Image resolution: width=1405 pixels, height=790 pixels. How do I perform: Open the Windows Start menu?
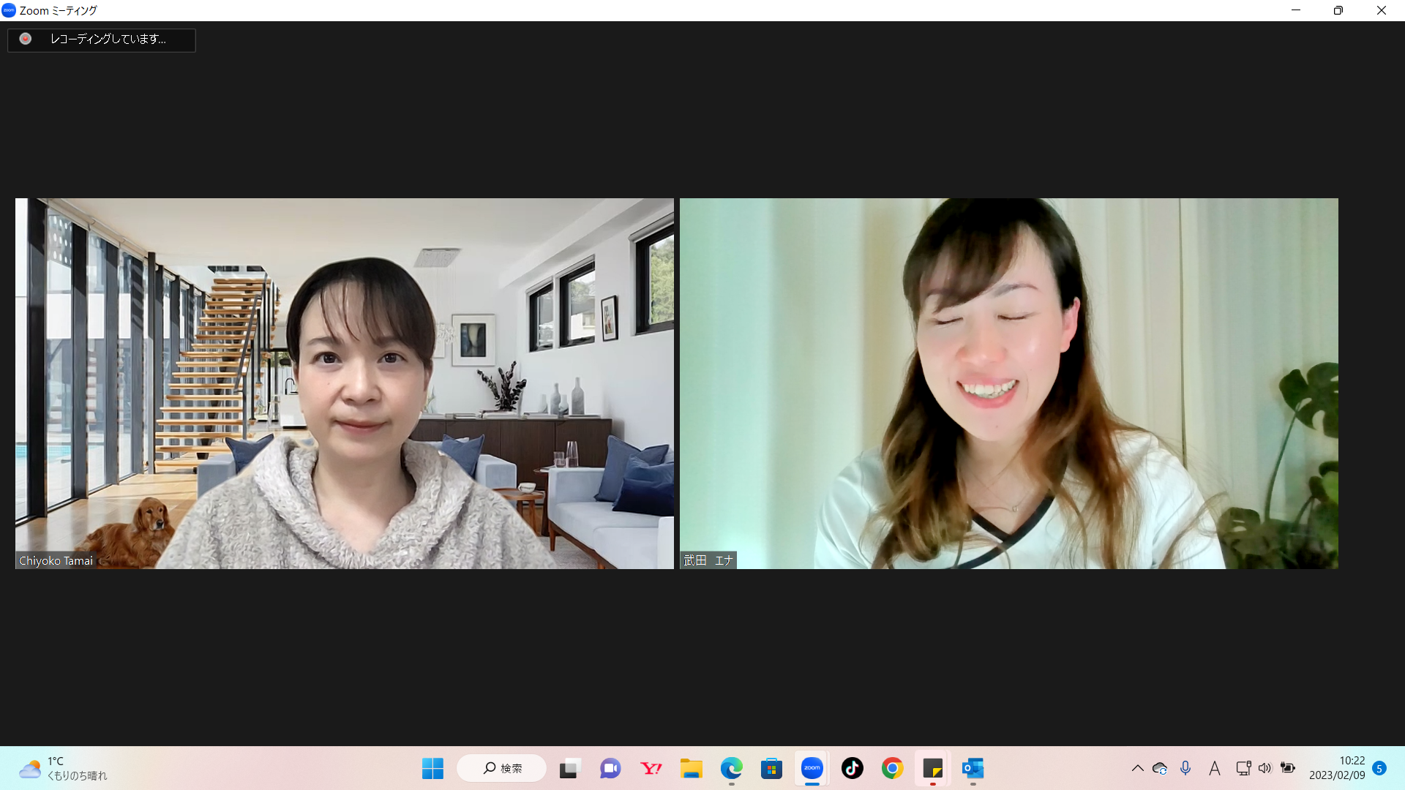click(x=432, y=768)
